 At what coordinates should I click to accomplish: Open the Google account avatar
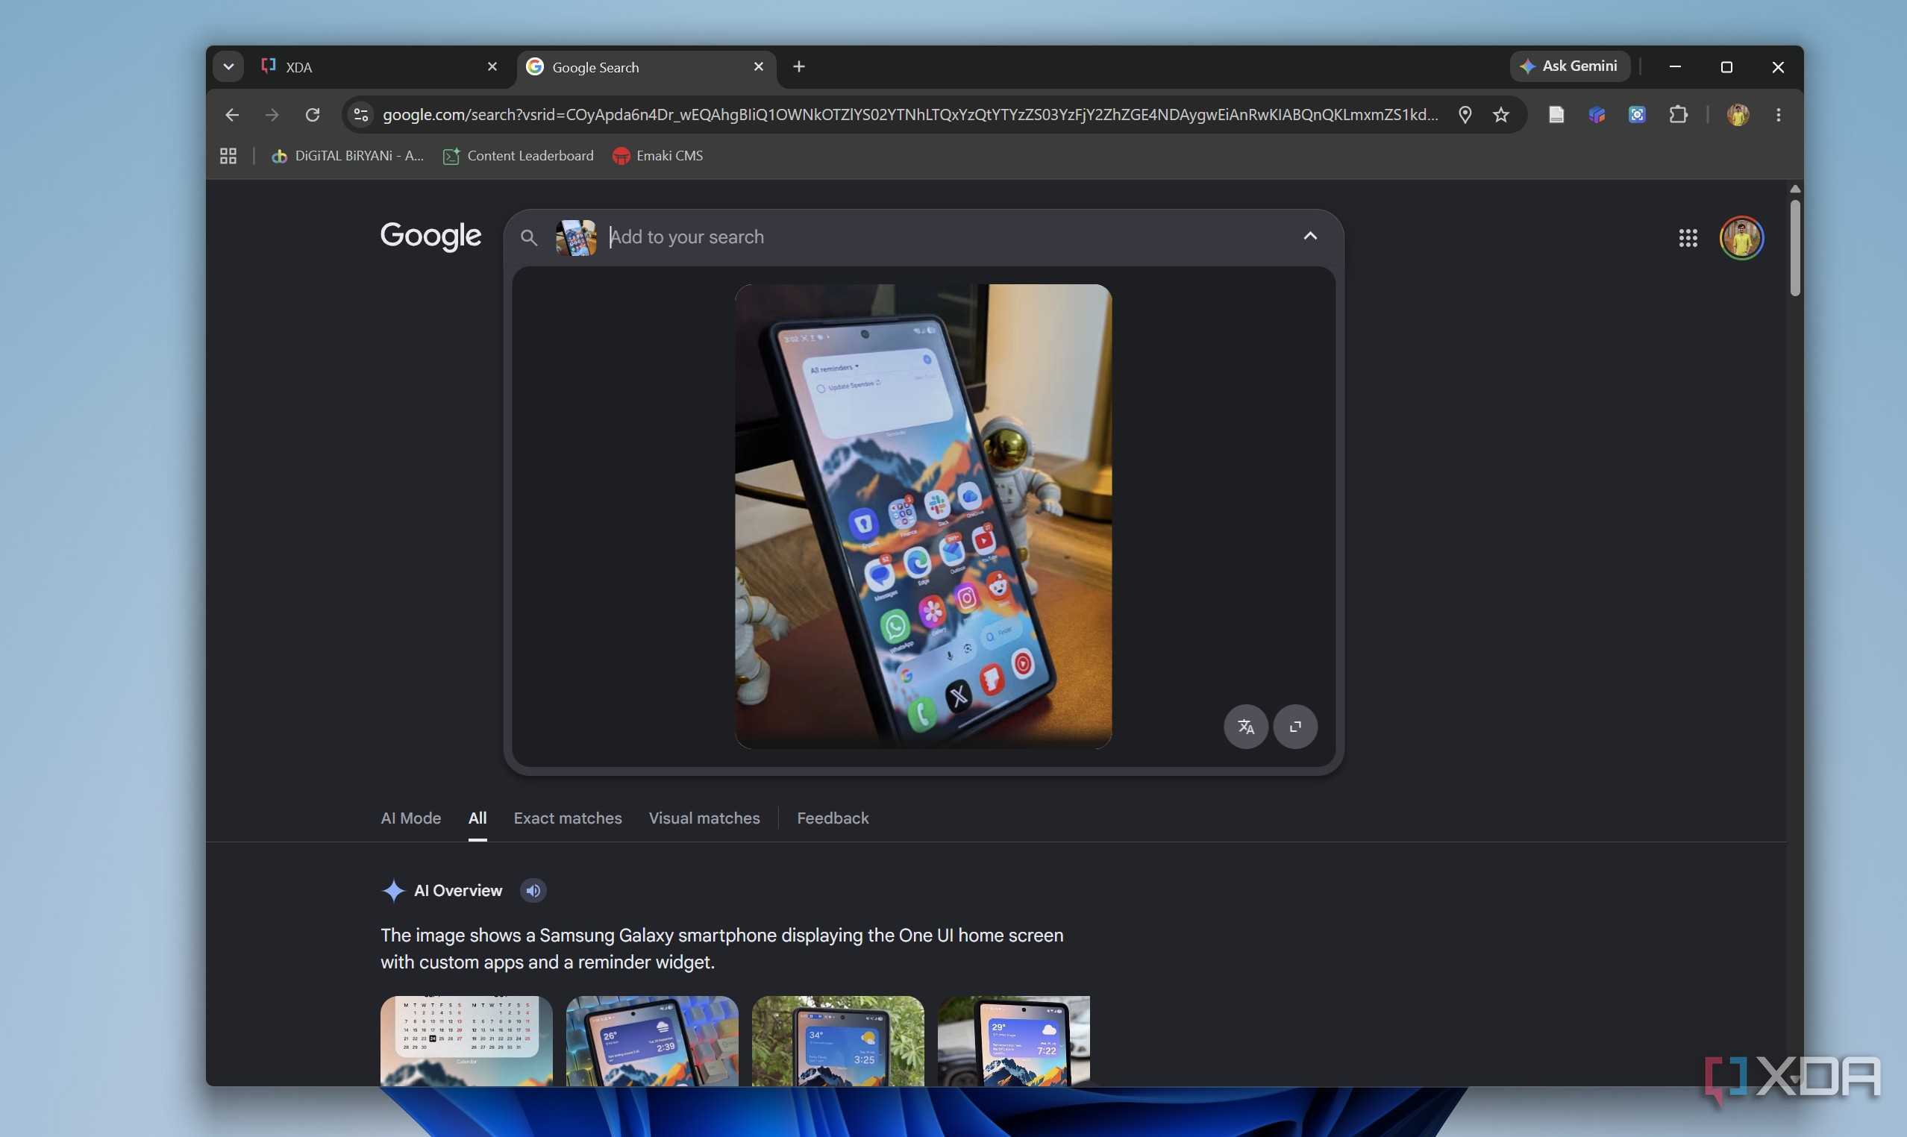pyautogui.click(x=1742, y=238)
